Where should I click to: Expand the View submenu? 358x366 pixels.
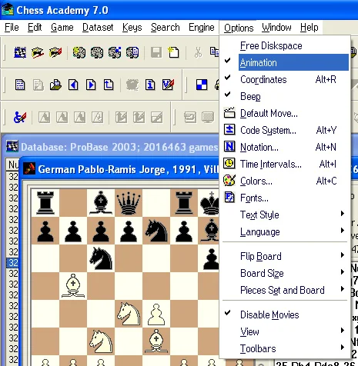coord(285,331)
